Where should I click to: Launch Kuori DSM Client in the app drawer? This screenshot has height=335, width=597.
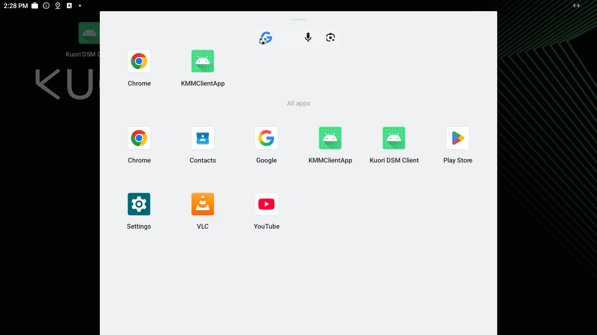point(394,138)
